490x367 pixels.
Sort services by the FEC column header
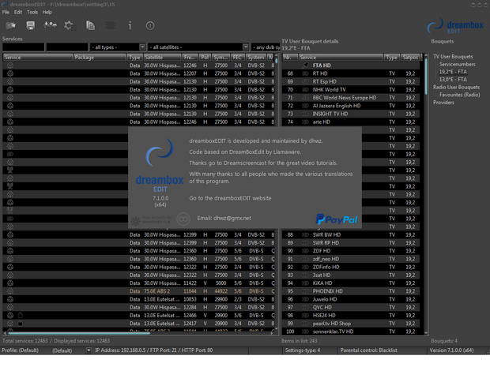(x=238, y=58)
